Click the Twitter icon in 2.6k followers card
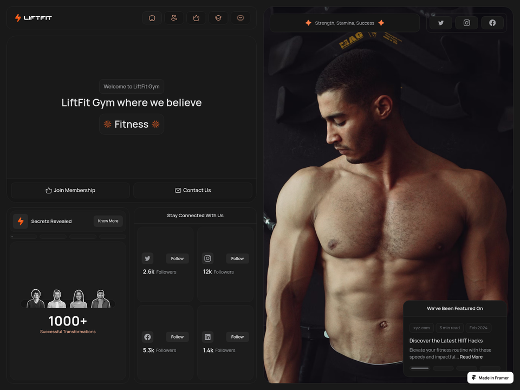Screen dimensions: 520x390 147,258
